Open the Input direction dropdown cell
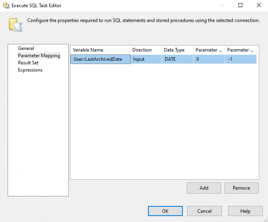This screenshot has width=268, height=222. click(146, 59)
